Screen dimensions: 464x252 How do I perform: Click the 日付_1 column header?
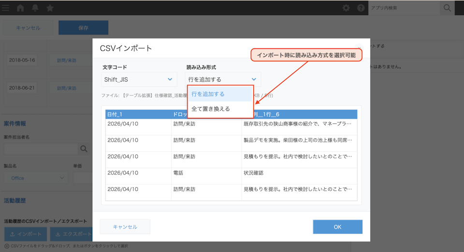point(138,114)
